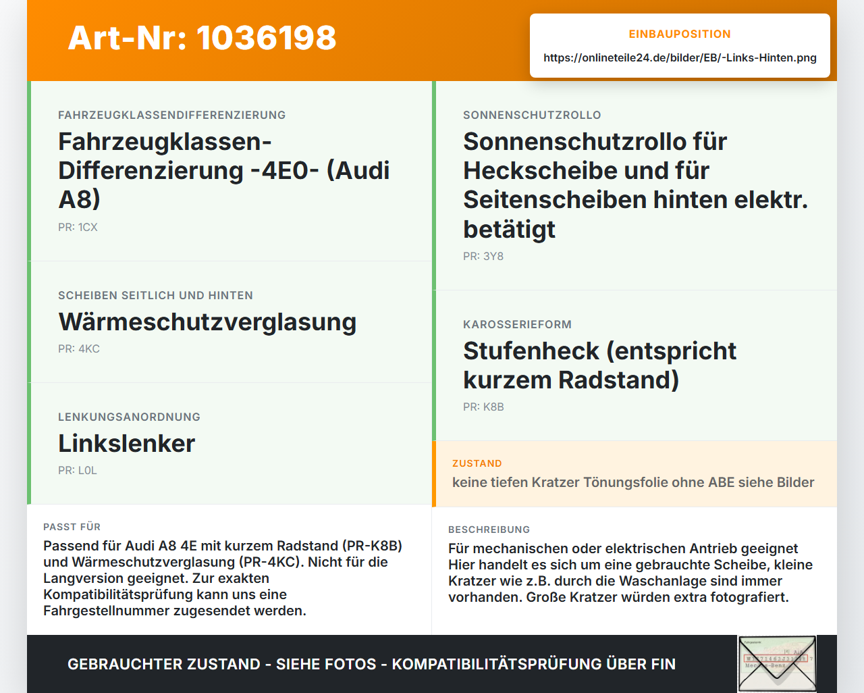Click SCHEIBEN SEITLICH UND HINTEN label

[155, 295]
